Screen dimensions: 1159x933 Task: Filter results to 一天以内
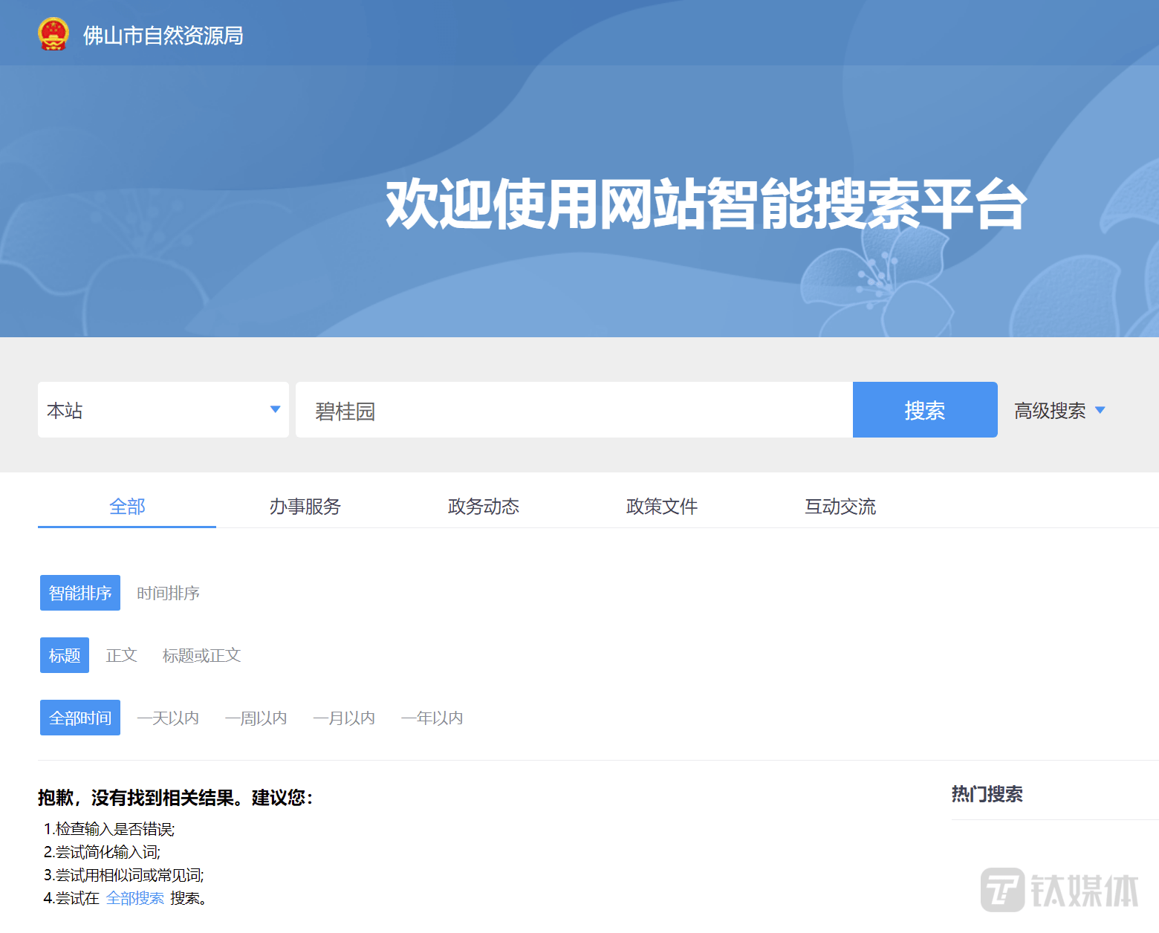(x=169, y=718)
